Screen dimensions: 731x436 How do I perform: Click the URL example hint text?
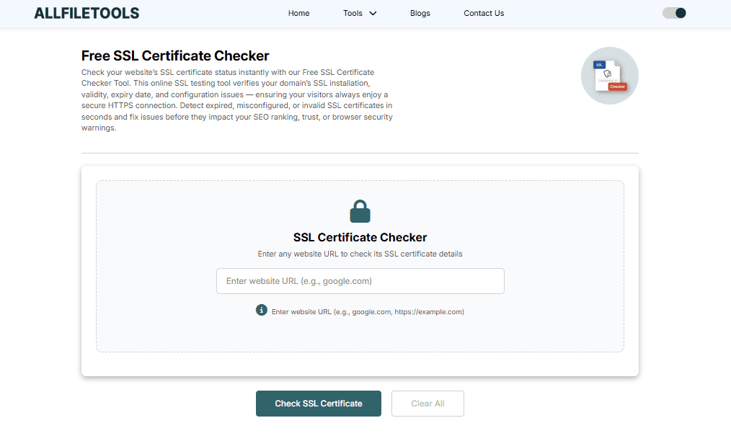[368, 312]
